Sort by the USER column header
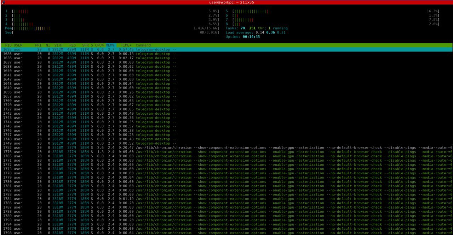Image resolution: width=453 pixels, height=235 pixels. click(18, 45)
